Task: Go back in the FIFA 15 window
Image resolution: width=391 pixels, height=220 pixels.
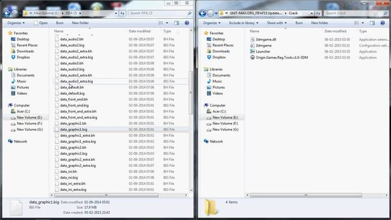Action: pyautogui.click(x=7, y=13)
